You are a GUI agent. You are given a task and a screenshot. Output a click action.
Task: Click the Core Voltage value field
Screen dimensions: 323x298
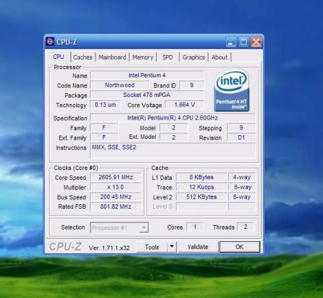coord(185,105)
